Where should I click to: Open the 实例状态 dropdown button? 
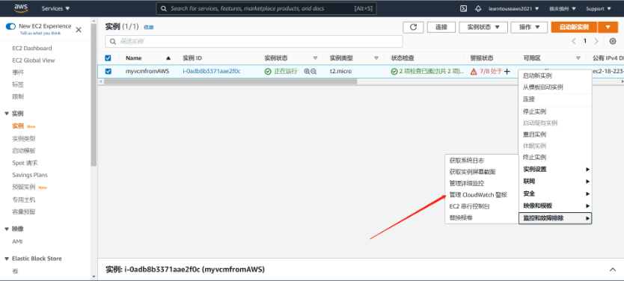point(483,27)
